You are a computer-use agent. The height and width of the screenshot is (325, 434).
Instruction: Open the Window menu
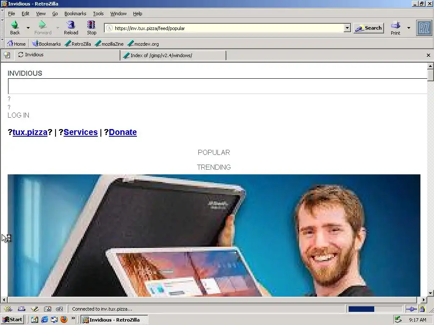119,14
